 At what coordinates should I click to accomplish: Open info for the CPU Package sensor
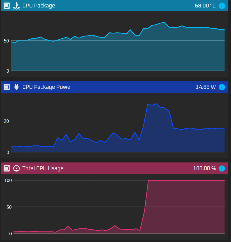222,6
